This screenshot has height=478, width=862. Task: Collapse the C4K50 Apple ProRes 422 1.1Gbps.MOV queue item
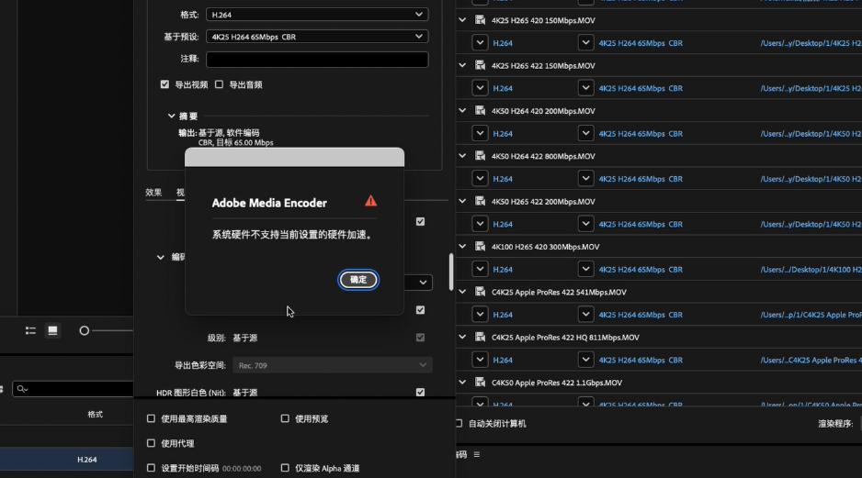coord(463,383)
